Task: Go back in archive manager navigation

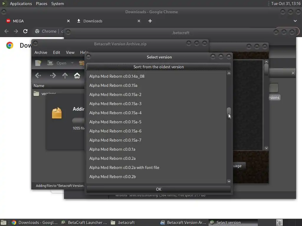Action: (x=38, y=76)
